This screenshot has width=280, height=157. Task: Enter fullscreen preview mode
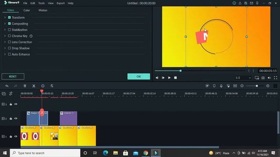click(x=276, y=78)
